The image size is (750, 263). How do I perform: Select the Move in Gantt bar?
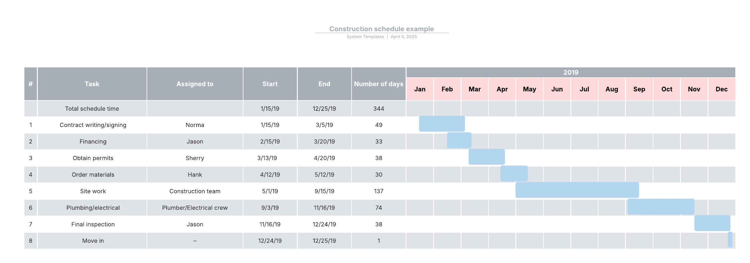(x=730, y=240)
